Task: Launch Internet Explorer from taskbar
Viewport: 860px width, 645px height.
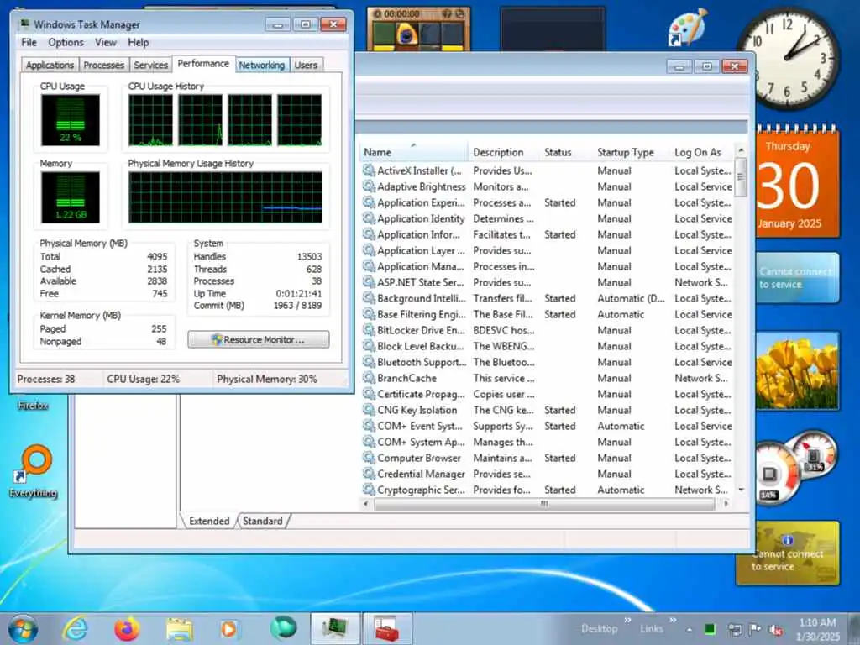Action: coord(75,628)
